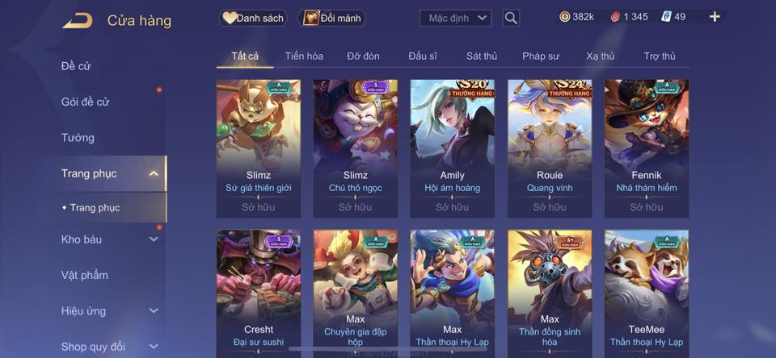Open Tướng in the sidebar

pyautogui.click(x=78, y=138)
